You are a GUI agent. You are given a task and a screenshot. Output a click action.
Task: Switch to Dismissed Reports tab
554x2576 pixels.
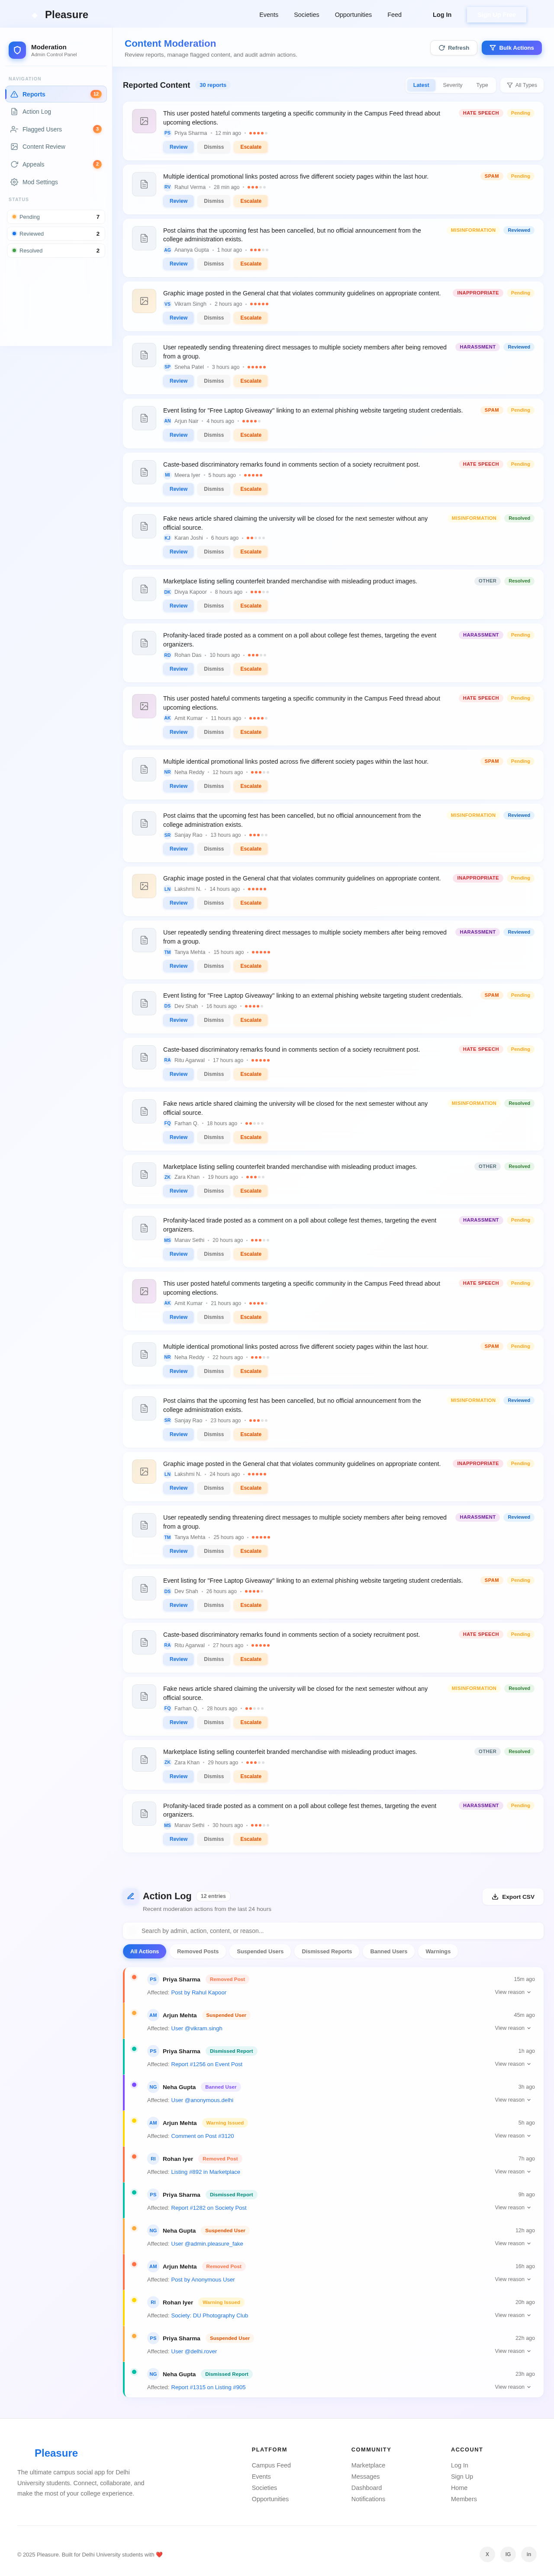click(x=327, y=1951)
